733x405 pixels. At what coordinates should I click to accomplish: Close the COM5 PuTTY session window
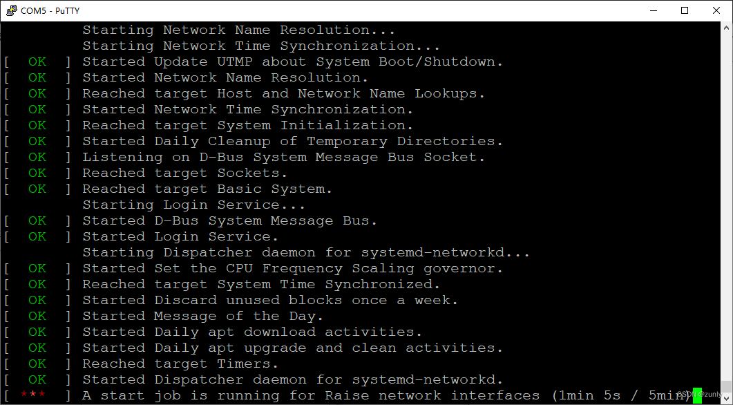click(x=716, y=10)
